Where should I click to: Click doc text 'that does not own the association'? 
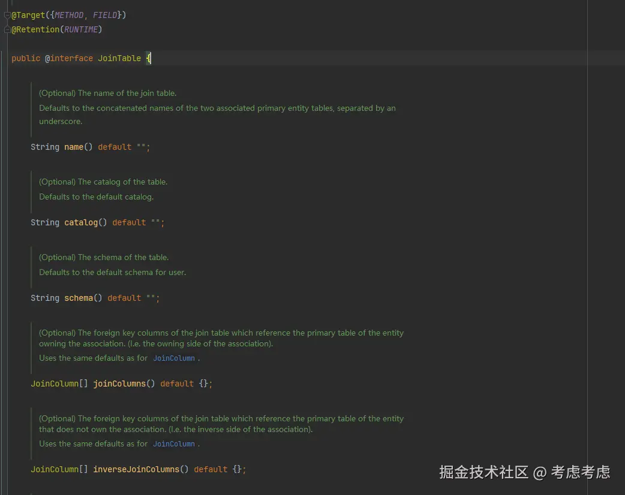click(103, 429)
